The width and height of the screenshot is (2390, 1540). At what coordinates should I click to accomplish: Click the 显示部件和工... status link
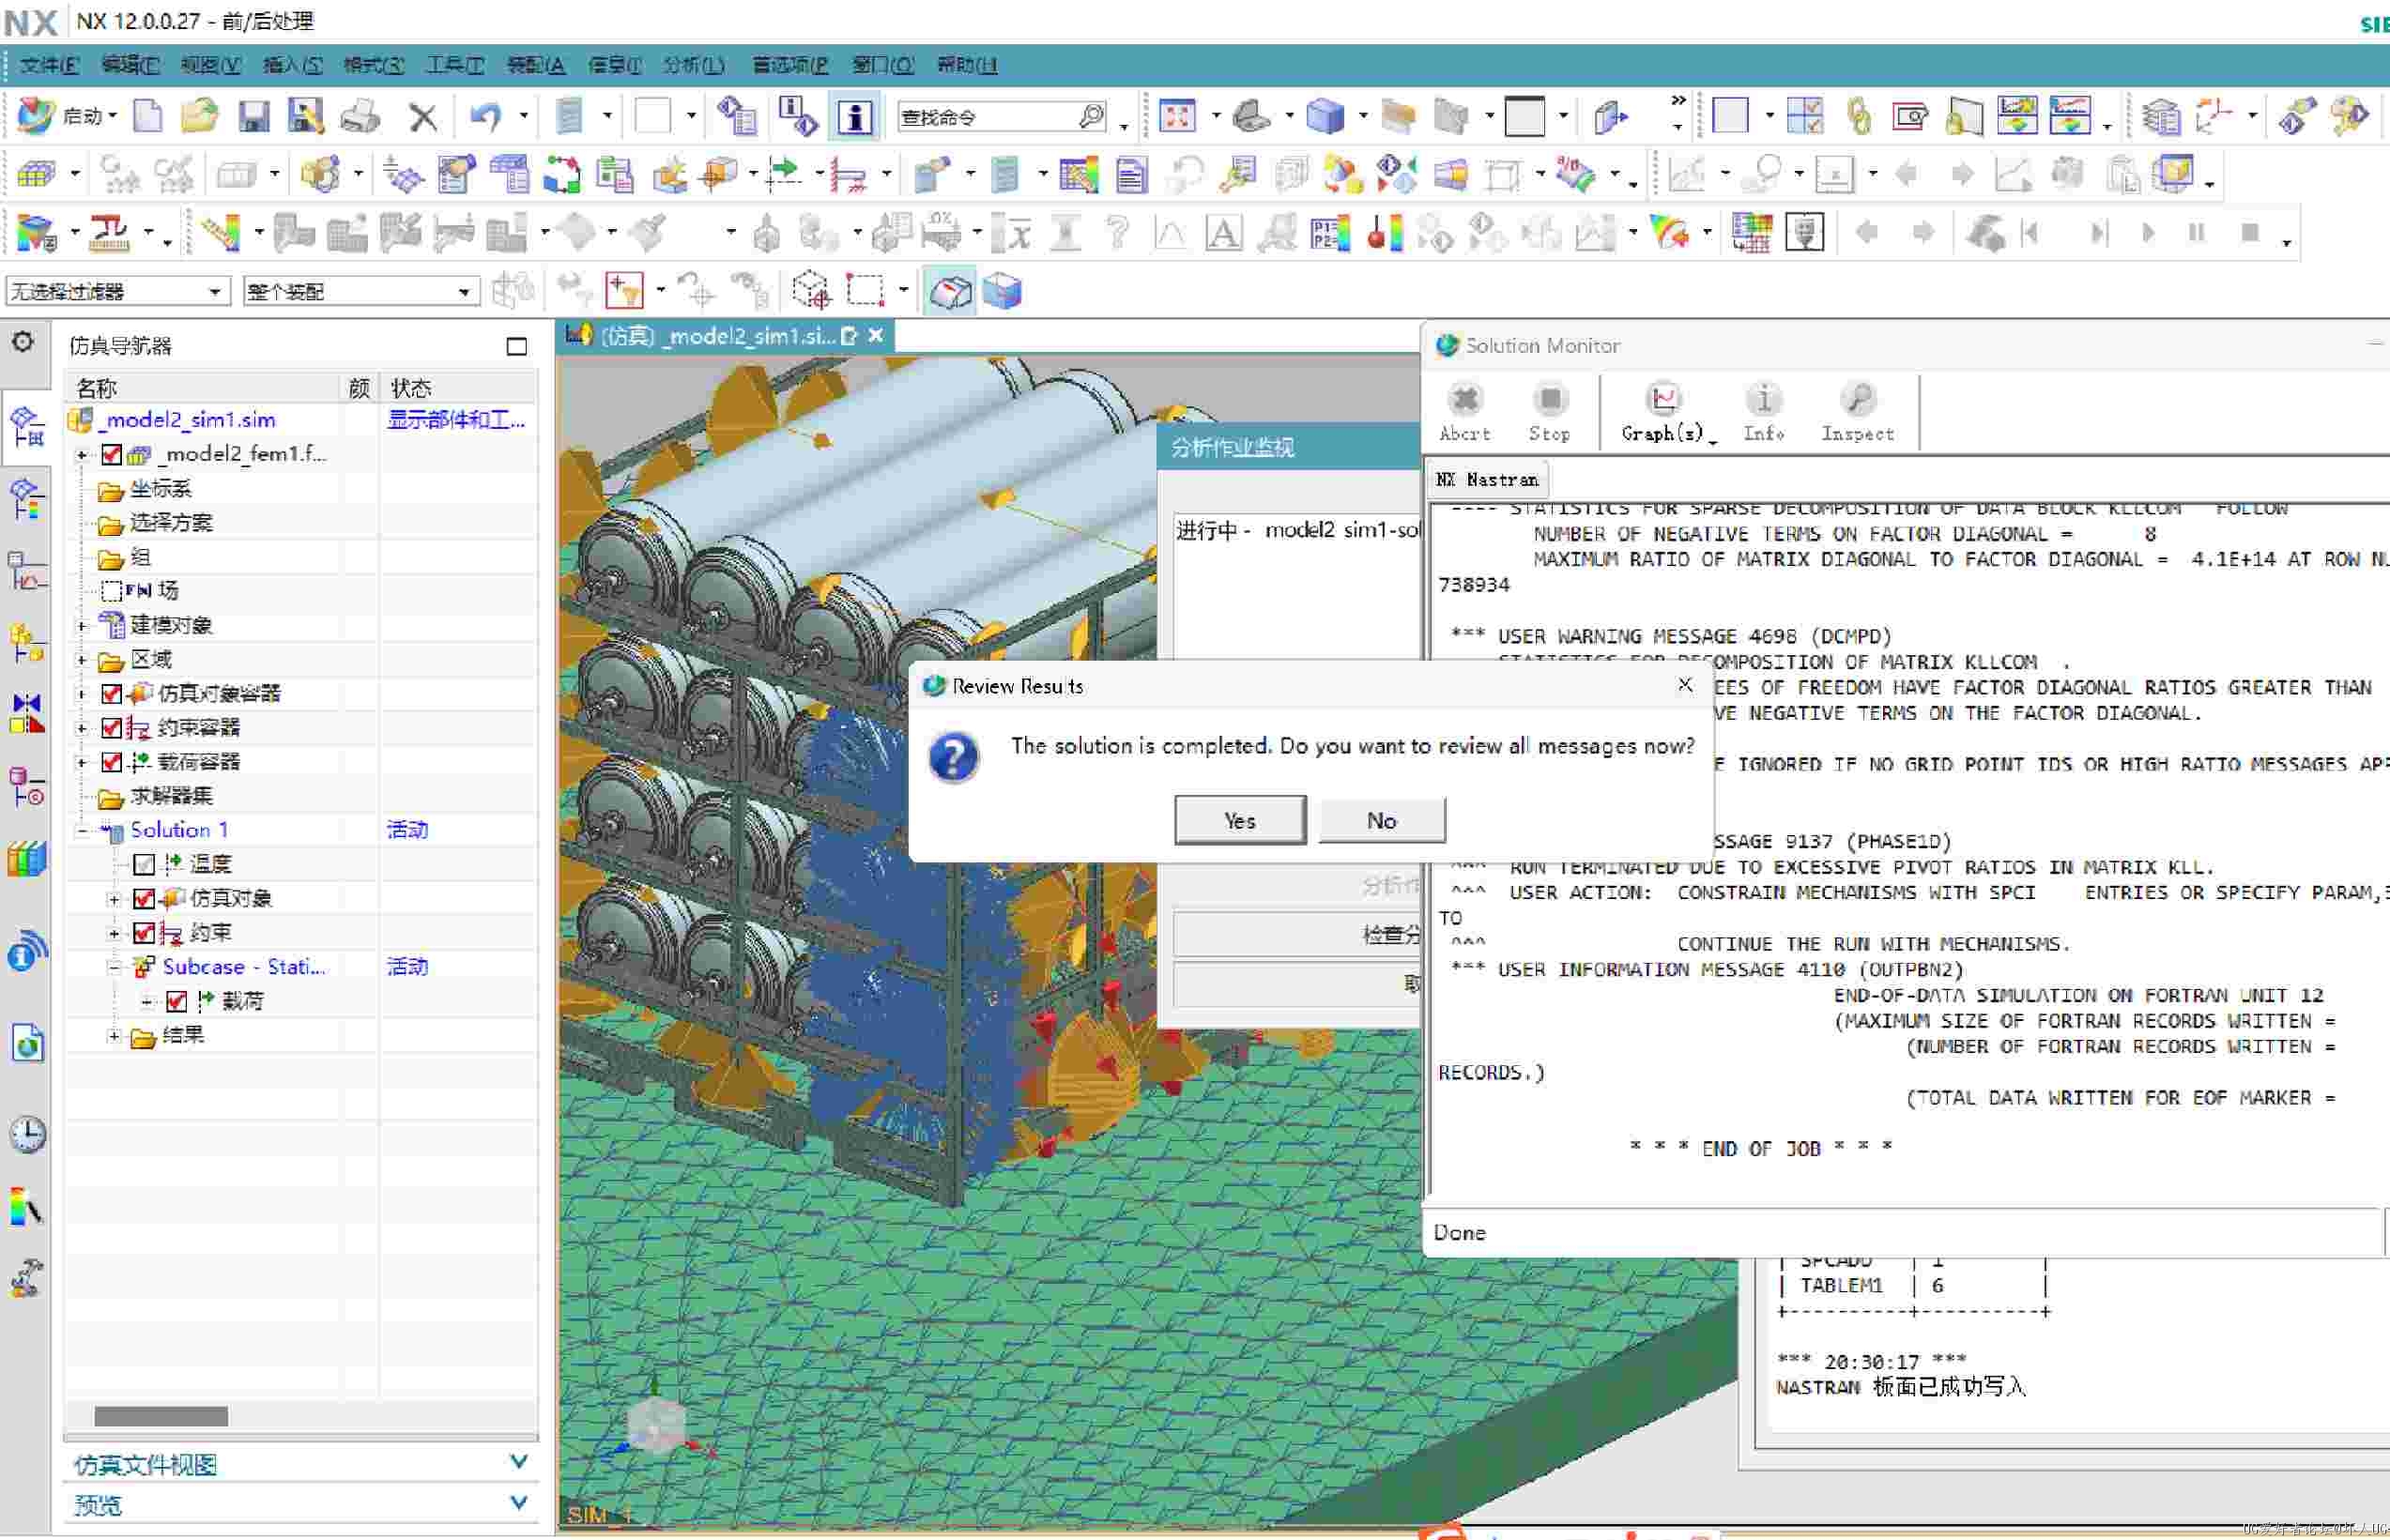click(456, 420)
